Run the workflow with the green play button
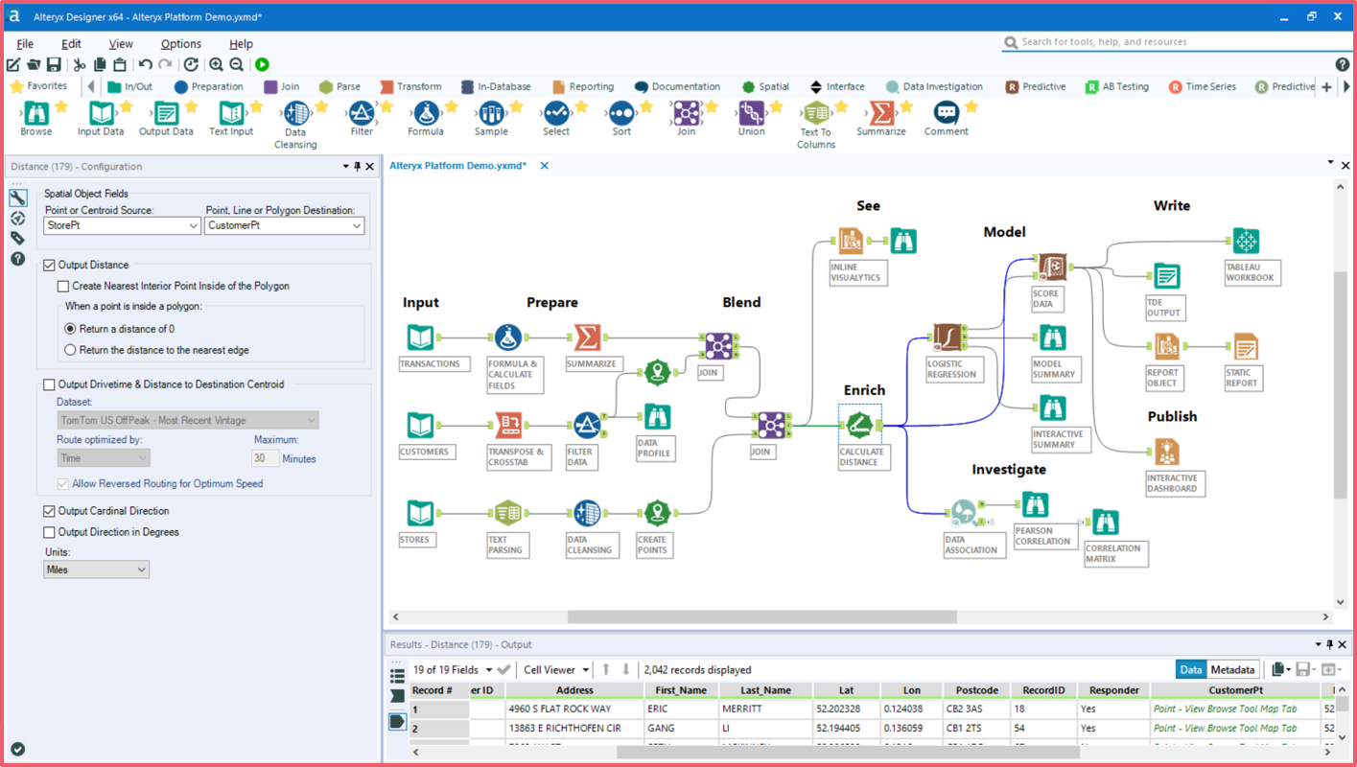Viewport: 1357px width, 767px height. point(261,64)
